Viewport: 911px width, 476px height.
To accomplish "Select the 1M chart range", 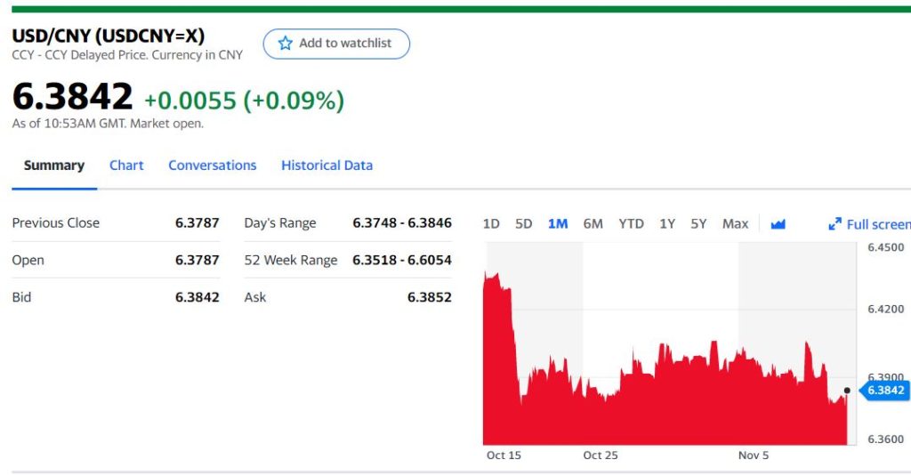I will (558, 224).
